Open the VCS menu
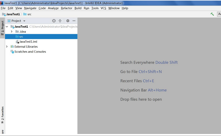The image size is (221, 136). click(x=103, y=8)
